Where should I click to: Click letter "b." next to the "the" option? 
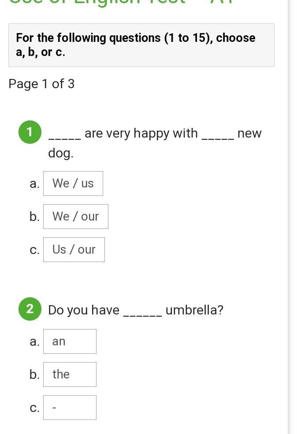point(34,374)
